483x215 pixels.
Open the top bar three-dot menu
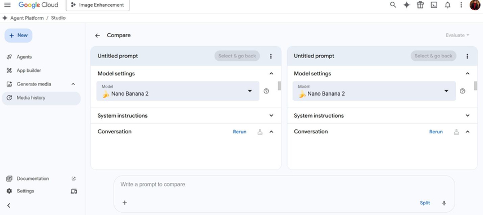click(461, 5)
